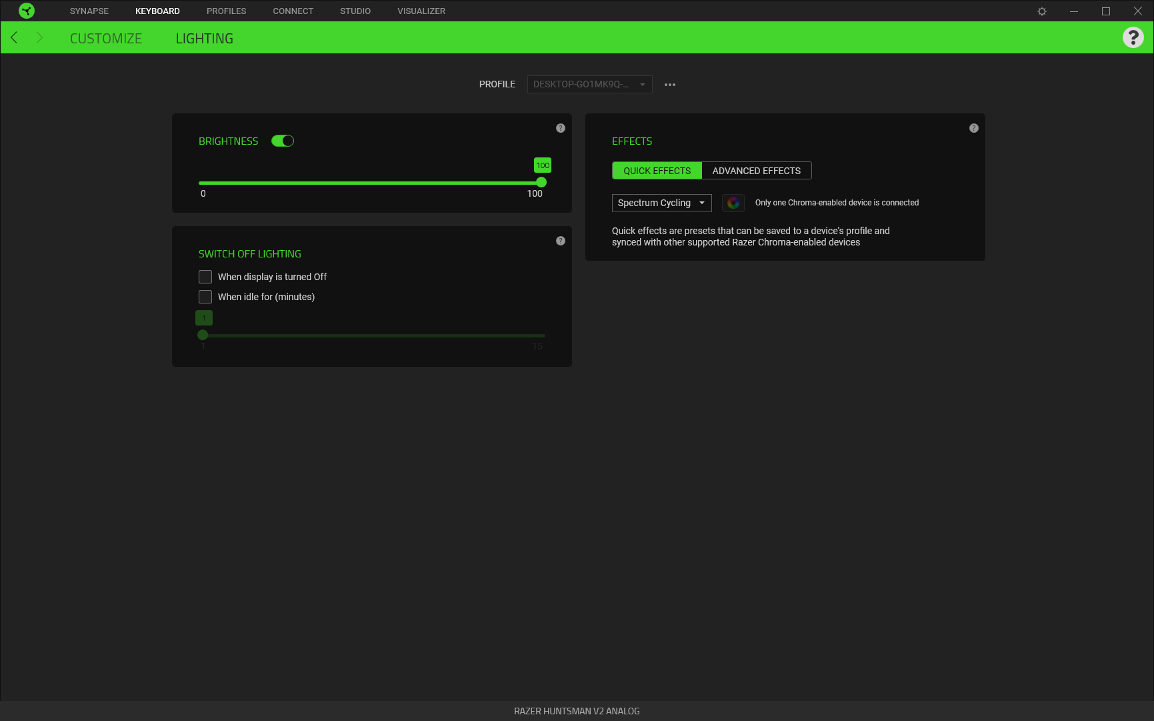
Task: Toggle the Brightness switch off
Action: [283, 141]
